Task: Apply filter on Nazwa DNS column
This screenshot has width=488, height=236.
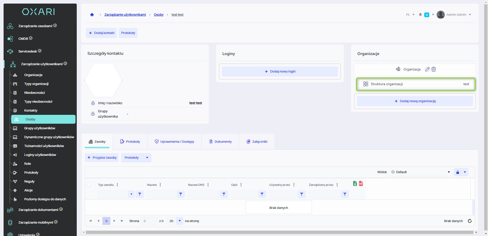Action: [224, 194]
